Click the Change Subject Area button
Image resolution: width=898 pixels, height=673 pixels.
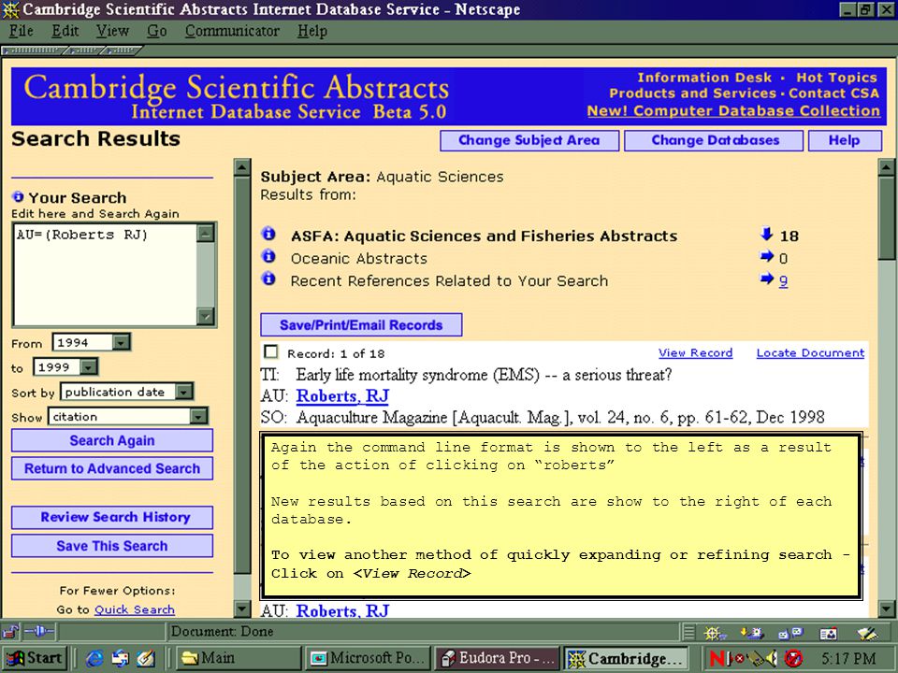pos(529,141)
